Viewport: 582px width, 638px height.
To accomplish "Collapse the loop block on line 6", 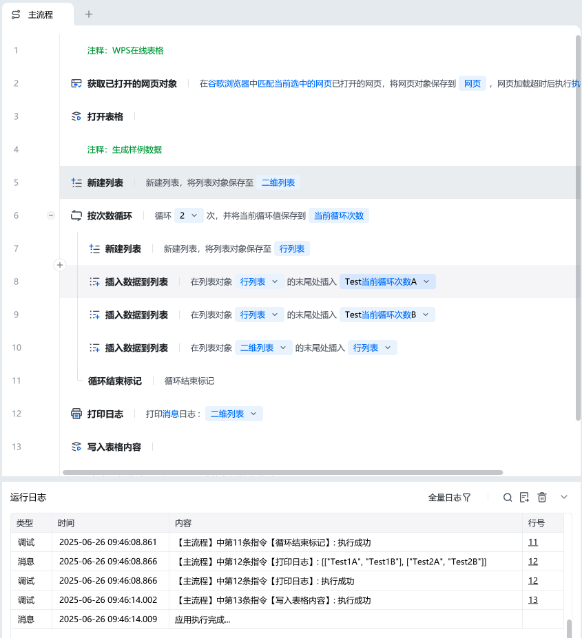I will 51,215.
